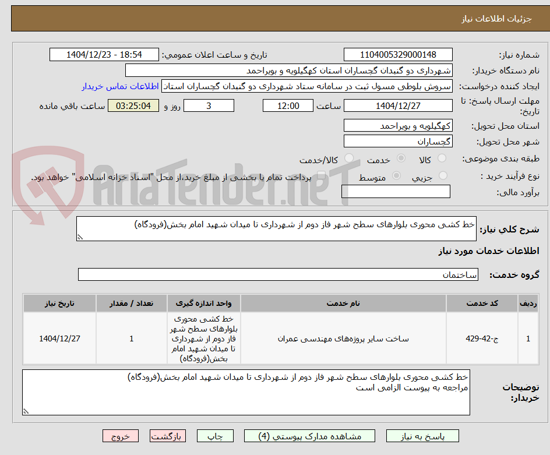Click the resize handle of شرح کلی نیاز box

click(80, 238)
